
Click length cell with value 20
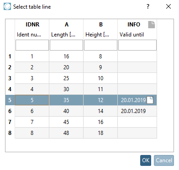pyautogui.click(x=66, y=67)
